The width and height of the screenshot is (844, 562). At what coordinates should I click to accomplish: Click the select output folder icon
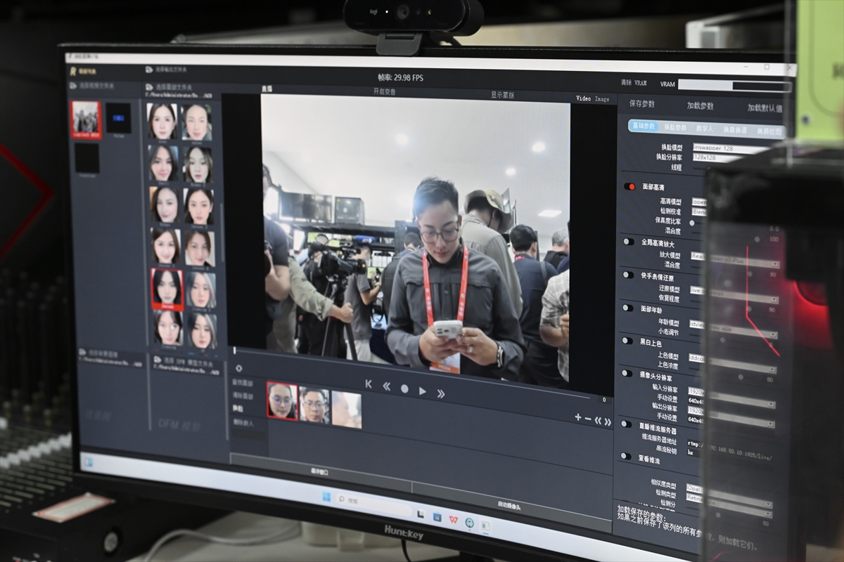(149, 70)
